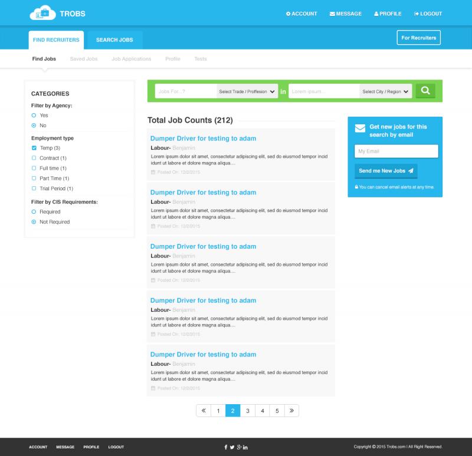
Task: Click the Send me New Jobs button
Action: (x=386, y=171)
